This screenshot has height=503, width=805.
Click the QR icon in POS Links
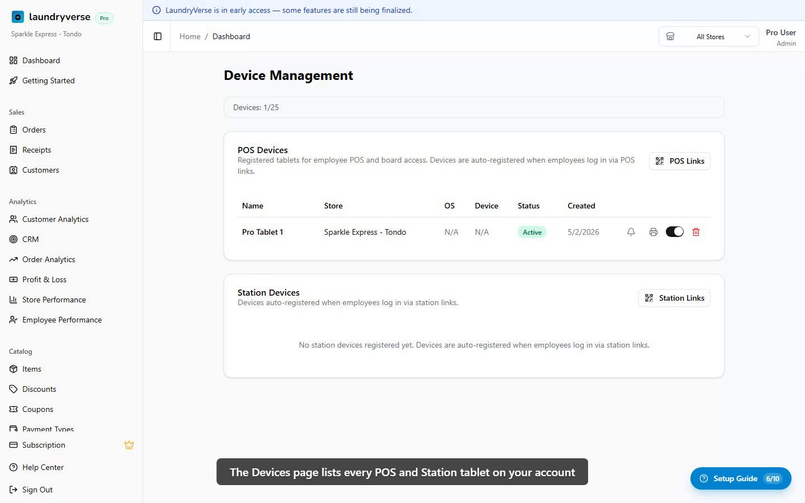[660, 161]
